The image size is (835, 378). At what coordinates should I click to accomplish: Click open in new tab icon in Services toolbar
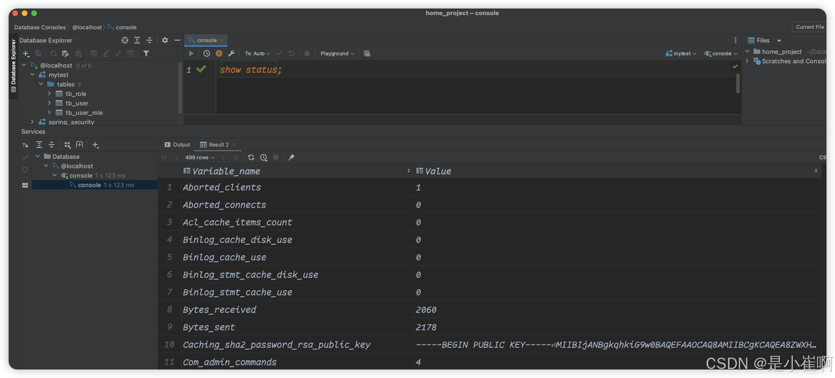coord(79,145)
